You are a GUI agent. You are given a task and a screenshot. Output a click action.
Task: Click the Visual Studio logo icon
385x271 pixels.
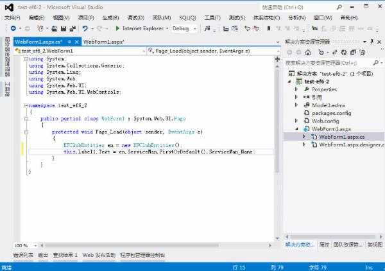(x=9, y=8)
